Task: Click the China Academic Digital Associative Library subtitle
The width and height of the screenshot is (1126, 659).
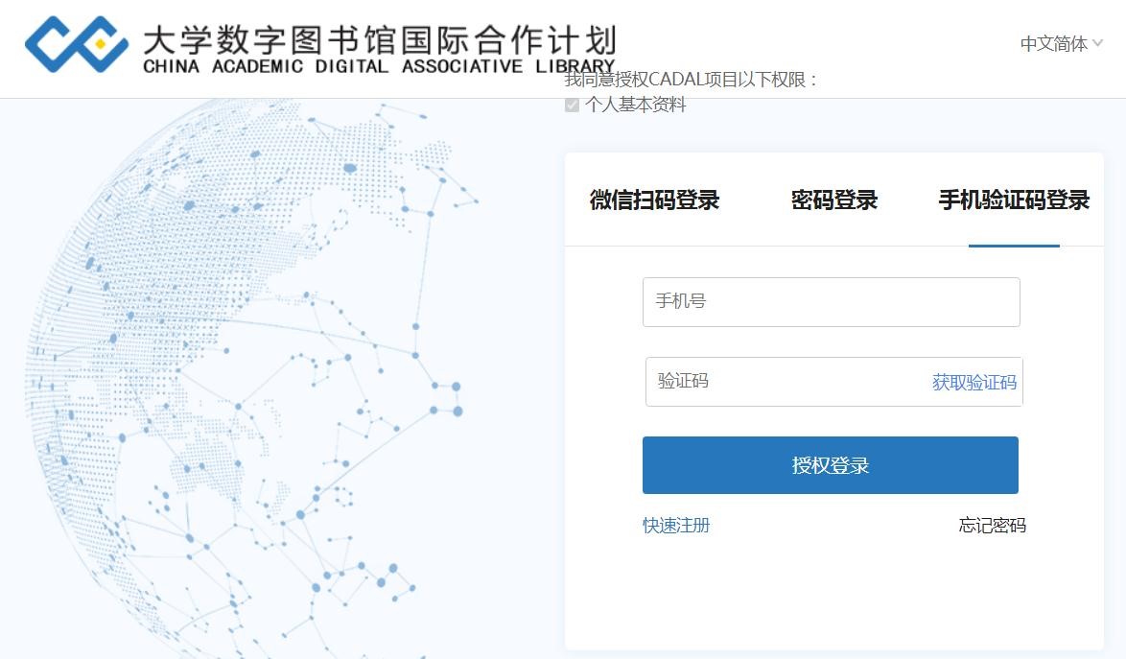Action: [x=379, y=66]
